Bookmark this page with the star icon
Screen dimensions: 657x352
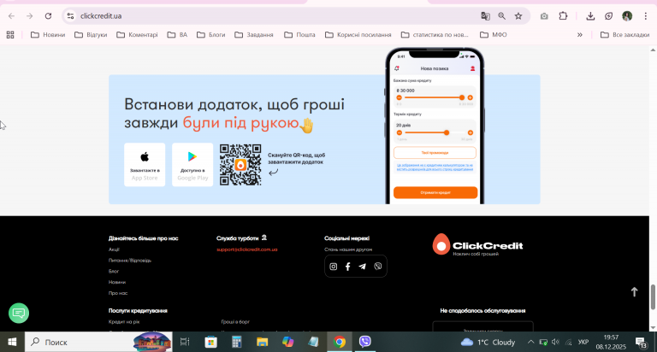click(518, 16)
